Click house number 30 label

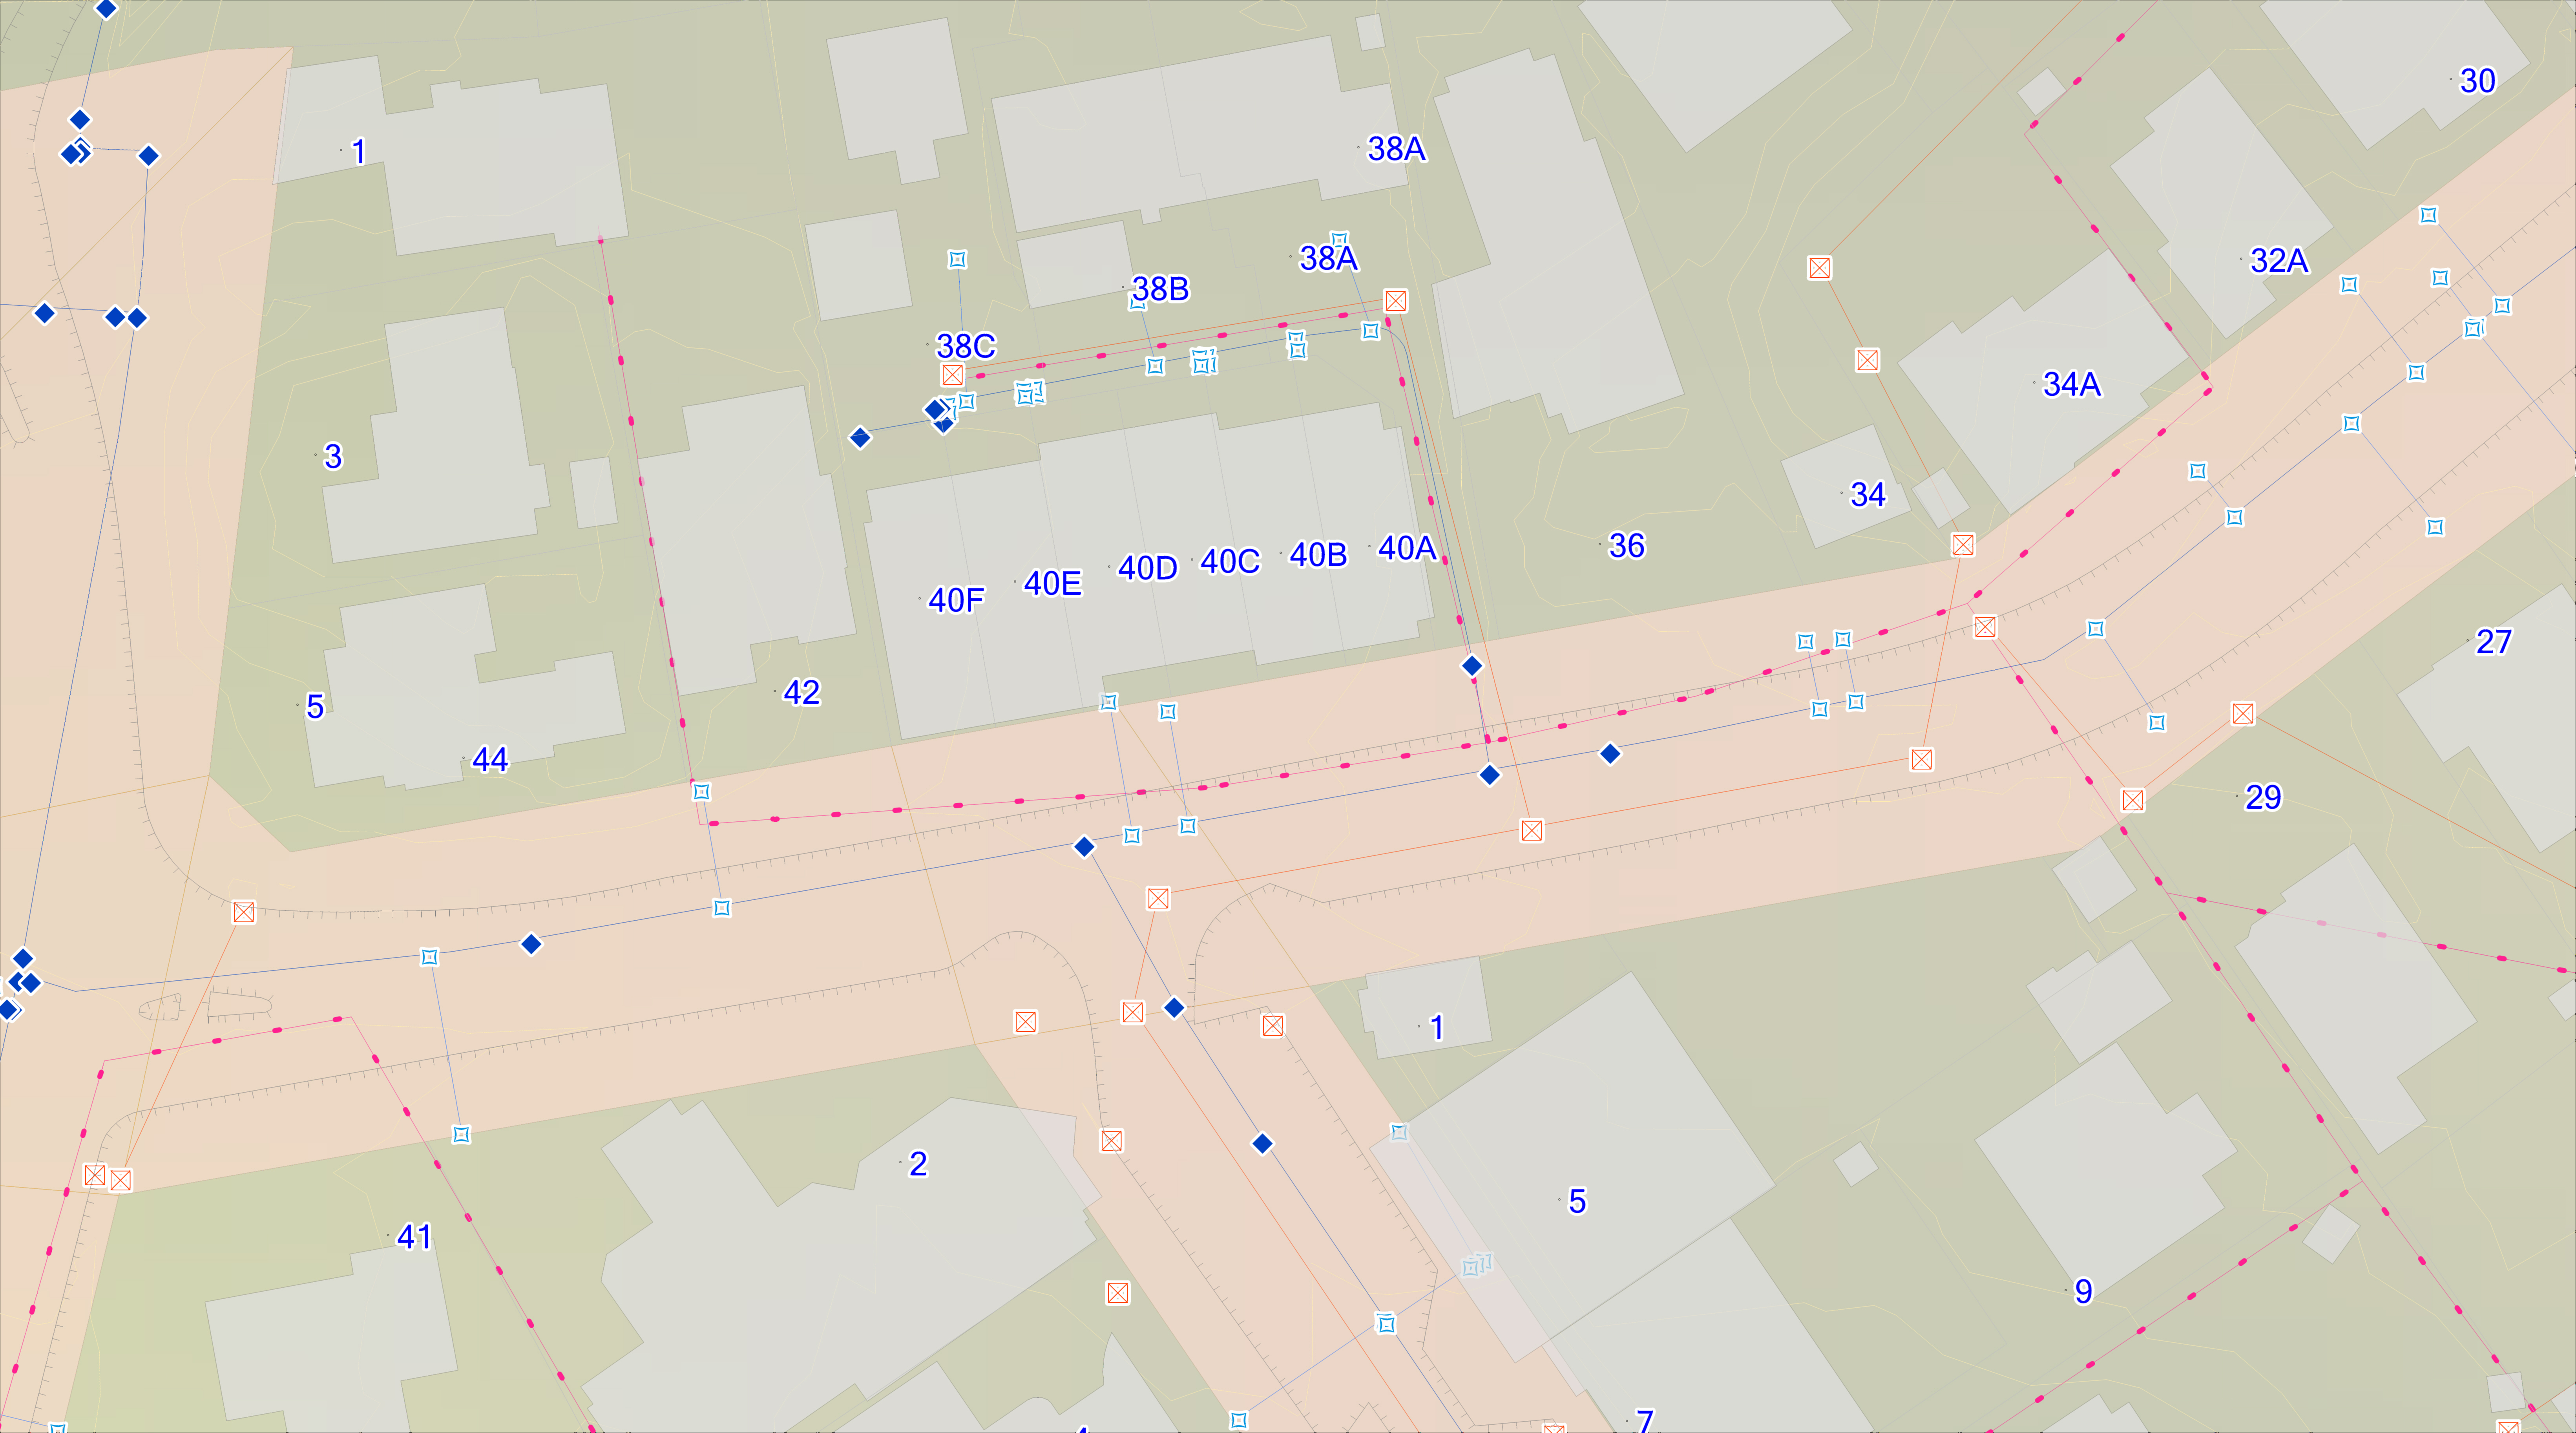(2477, 80)
